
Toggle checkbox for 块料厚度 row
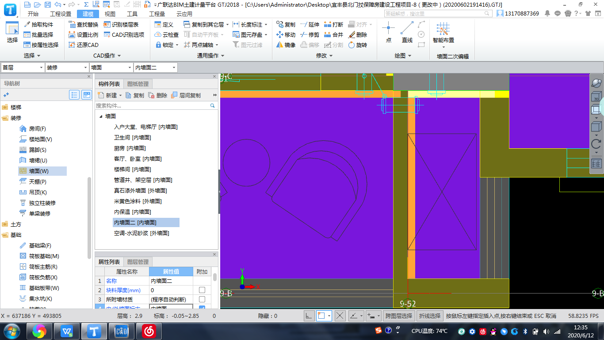[202, 290]
